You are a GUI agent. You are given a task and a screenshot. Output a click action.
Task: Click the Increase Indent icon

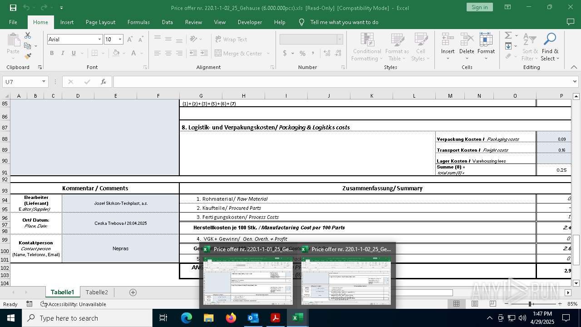[x=205, y=53]
